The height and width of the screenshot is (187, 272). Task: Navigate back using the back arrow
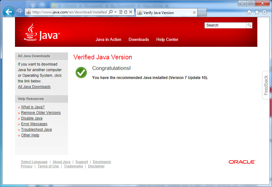tap(8, 12)
